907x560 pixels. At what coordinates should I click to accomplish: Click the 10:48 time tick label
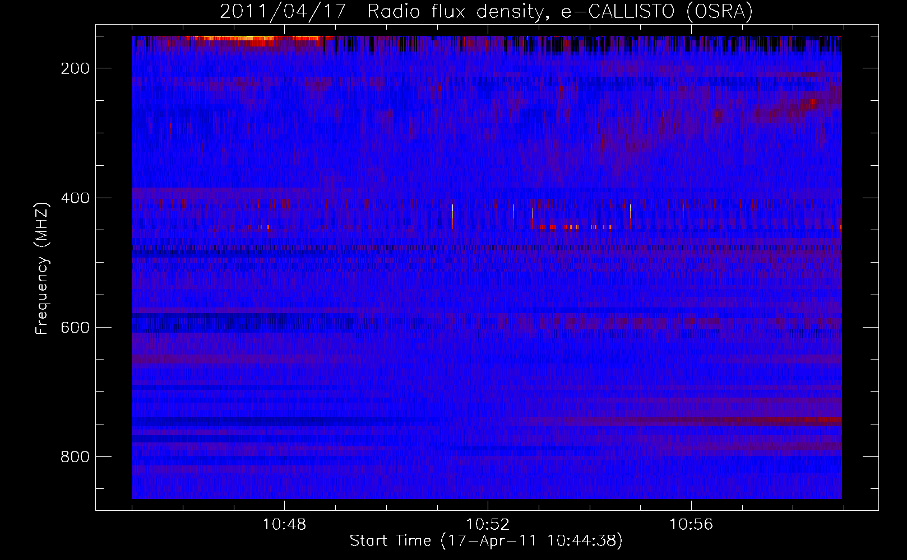pyautogui.click(x=284, y=524)
